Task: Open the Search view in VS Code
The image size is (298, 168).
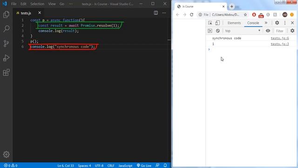Action: (x=6, y=29)
